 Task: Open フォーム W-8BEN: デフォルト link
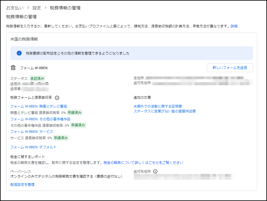coord(33,147)
